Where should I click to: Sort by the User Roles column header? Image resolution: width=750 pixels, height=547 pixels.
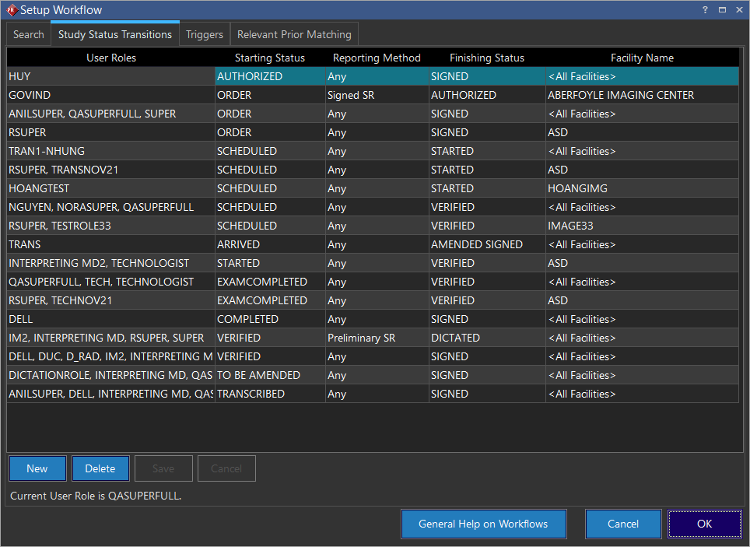(110, 58)
